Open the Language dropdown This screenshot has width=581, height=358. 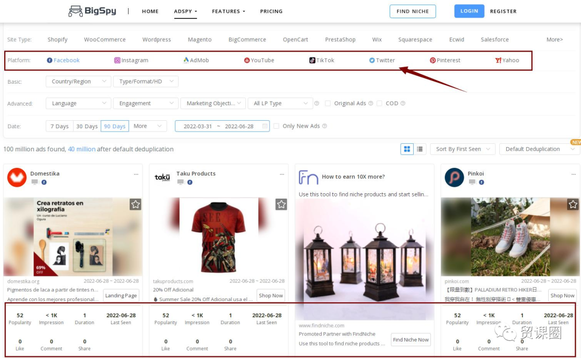point(79,103)
